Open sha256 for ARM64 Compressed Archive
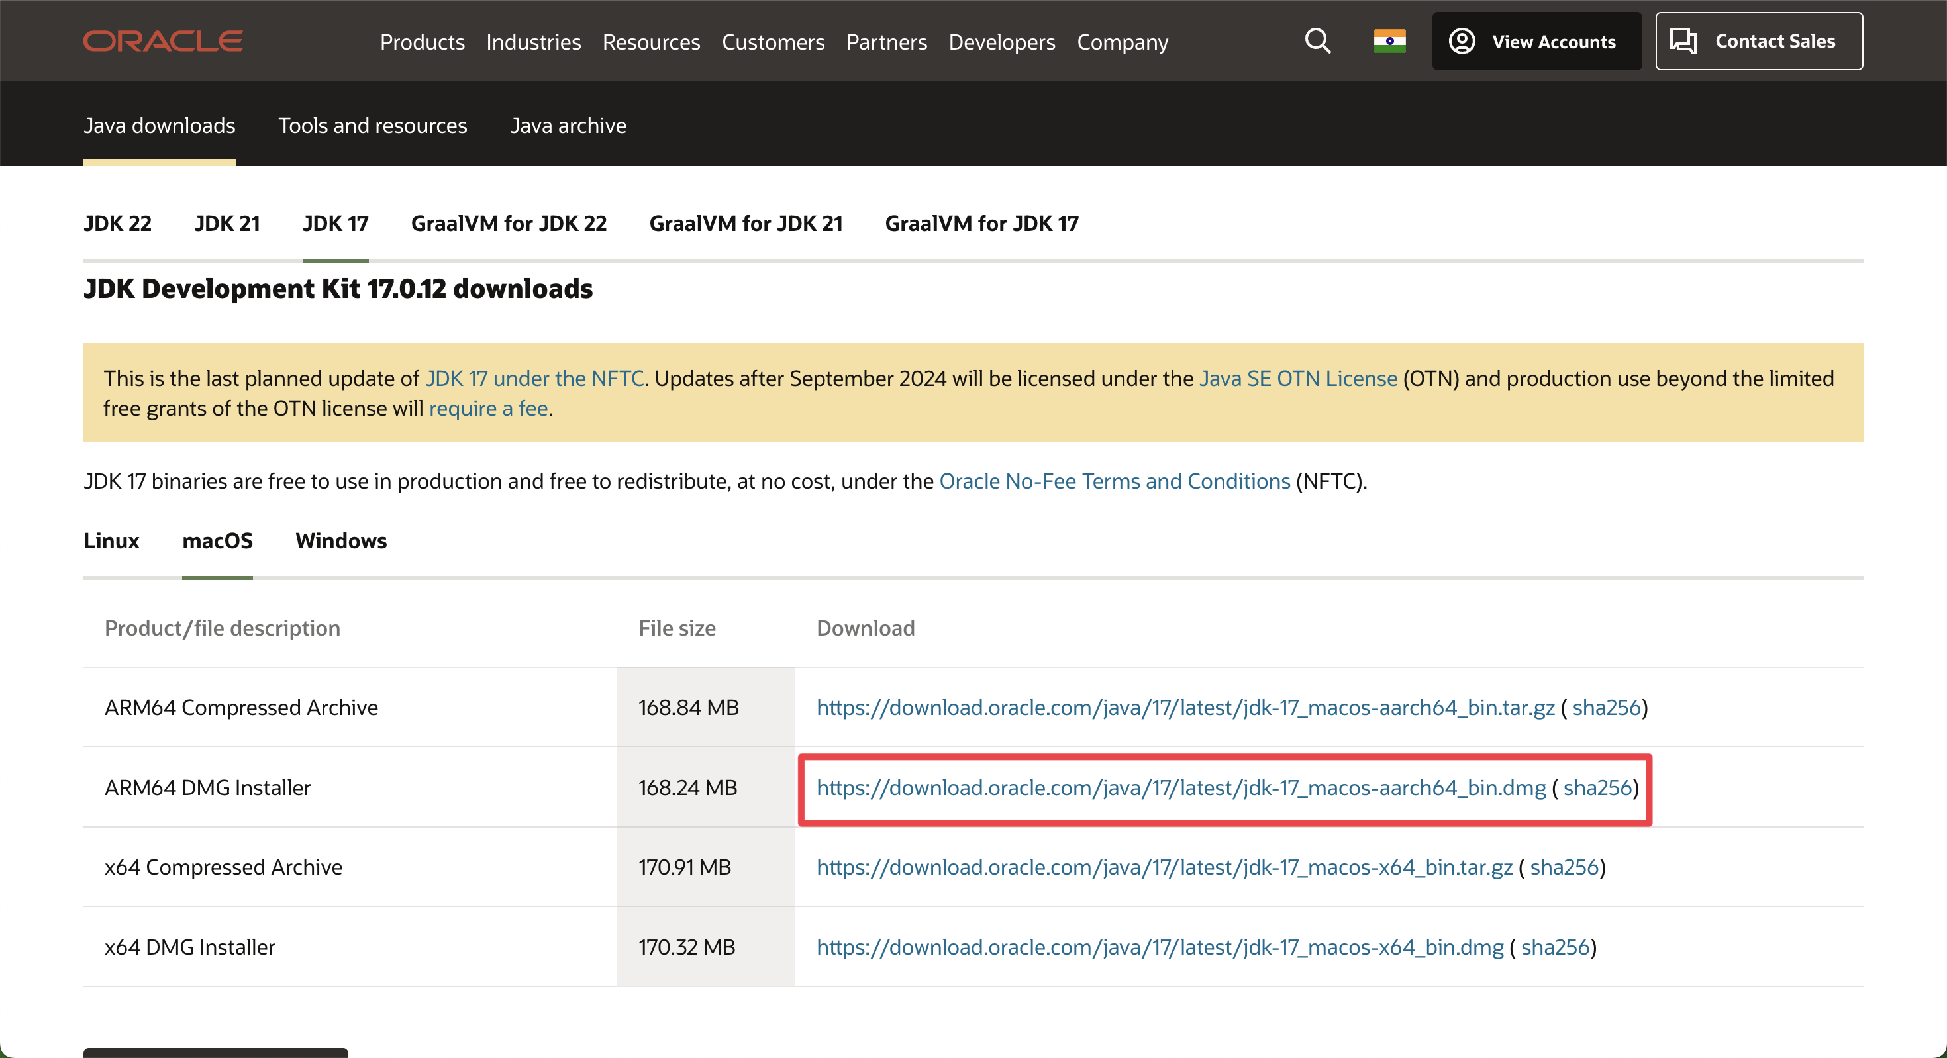The height and width of the screenshot is (1058, 1947). coord(1607,708)
